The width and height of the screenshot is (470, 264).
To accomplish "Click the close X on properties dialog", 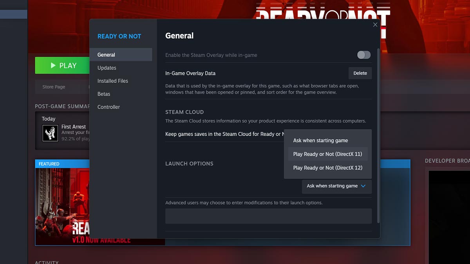I will coord(375,24).
